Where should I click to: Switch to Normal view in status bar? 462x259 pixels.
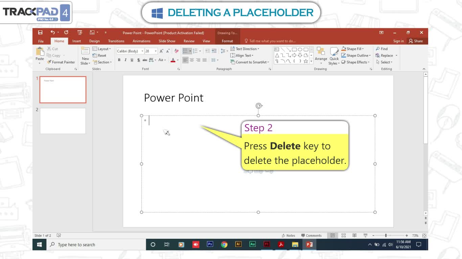click(332, 235)
